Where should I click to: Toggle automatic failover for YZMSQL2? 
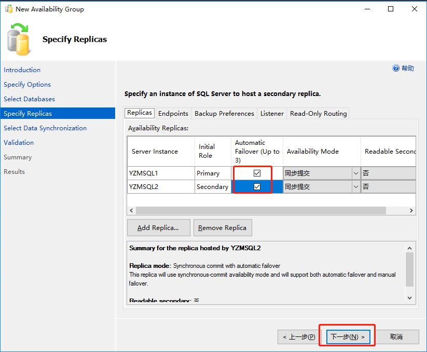(257, 186)
